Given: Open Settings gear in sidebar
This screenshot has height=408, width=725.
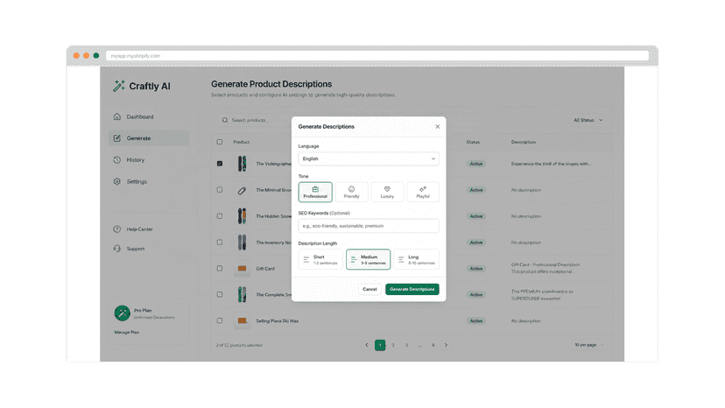Looking at the screenshot, I should point(117,181).
